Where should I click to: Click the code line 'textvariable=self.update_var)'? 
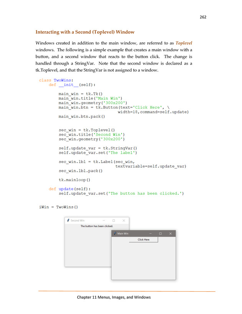pyautogui.click(x=151, y=166)
